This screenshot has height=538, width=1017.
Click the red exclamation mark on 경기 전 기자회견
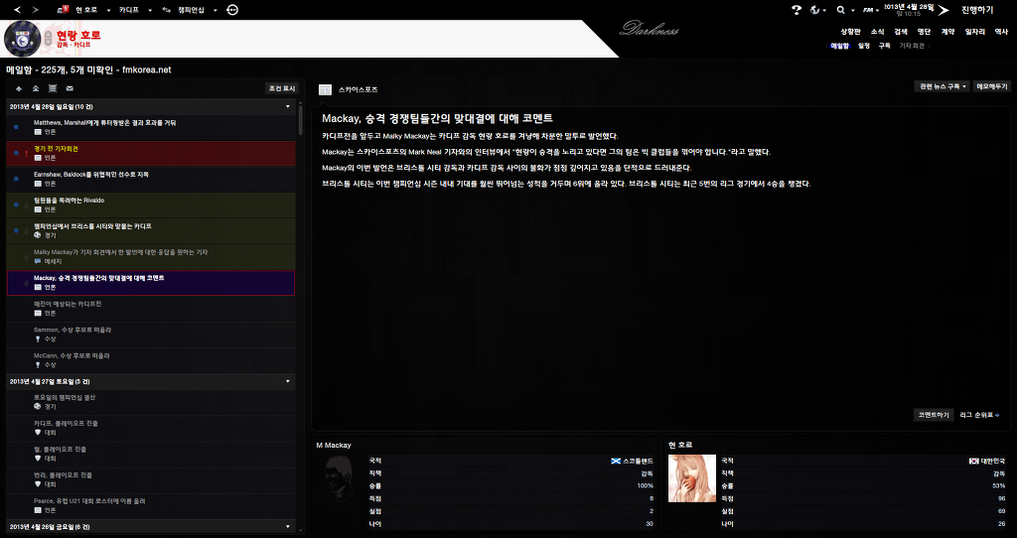(26, 154)
